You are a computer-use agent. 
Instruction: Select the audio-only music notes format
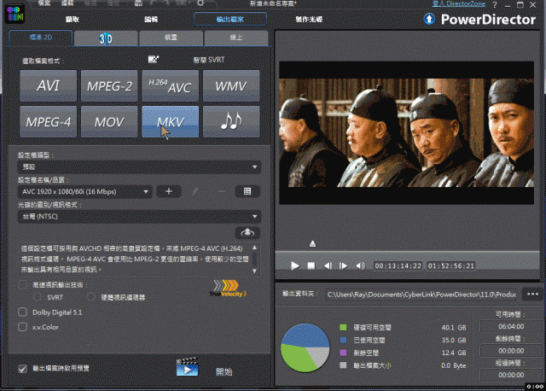[231, 121]
